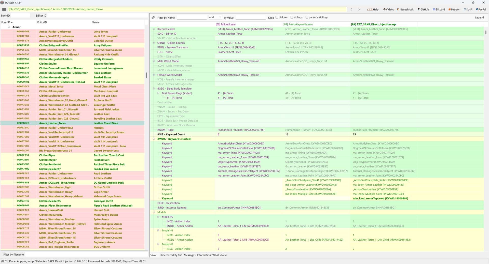Viewport: 489px width, 264px height.
Task: Click the record path address bar
Action: point(178,9)
